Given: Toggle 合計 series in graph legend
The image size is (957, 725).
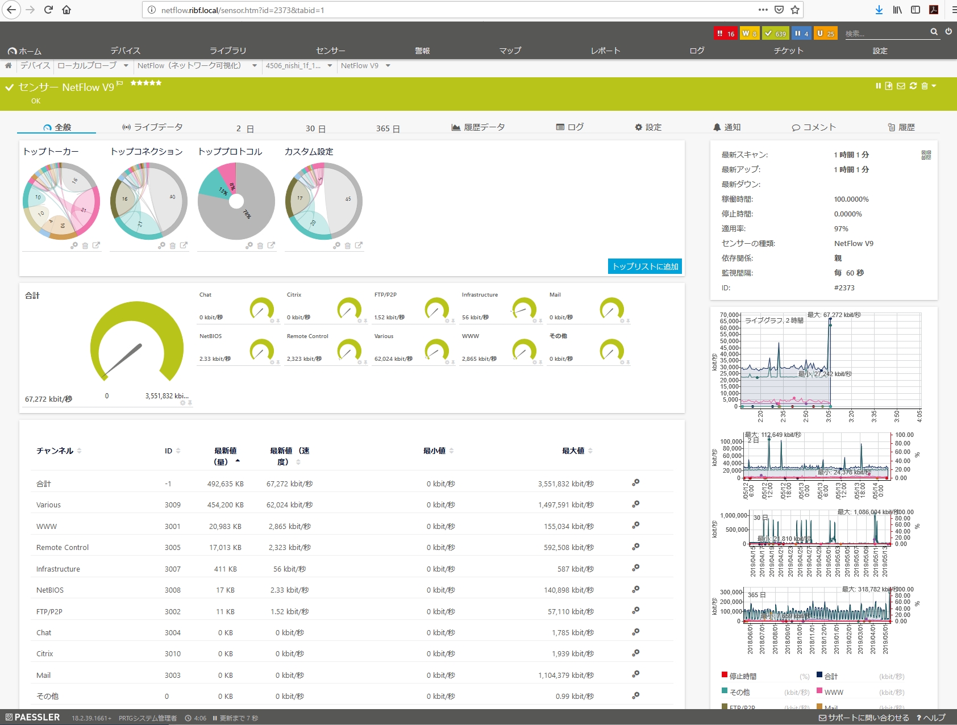Looking at the screenshot, I should (x=827, y=676).
